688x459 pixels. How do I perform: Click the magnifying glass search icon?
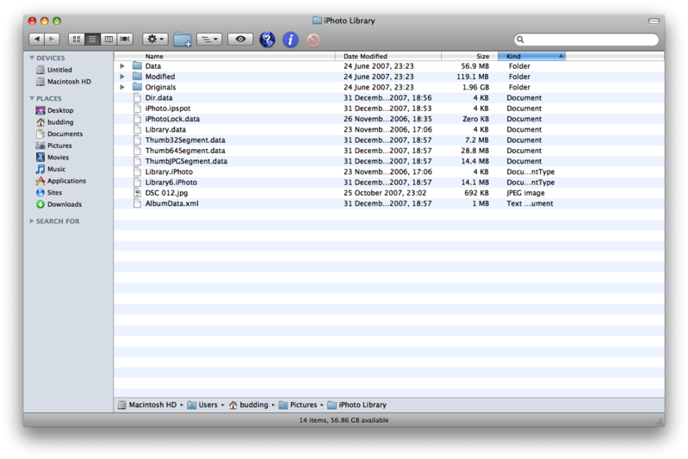(x=520, y=40)
